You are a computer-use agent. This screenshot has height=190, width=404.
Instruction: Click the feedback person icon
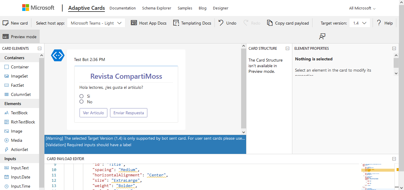pos(322,36)
